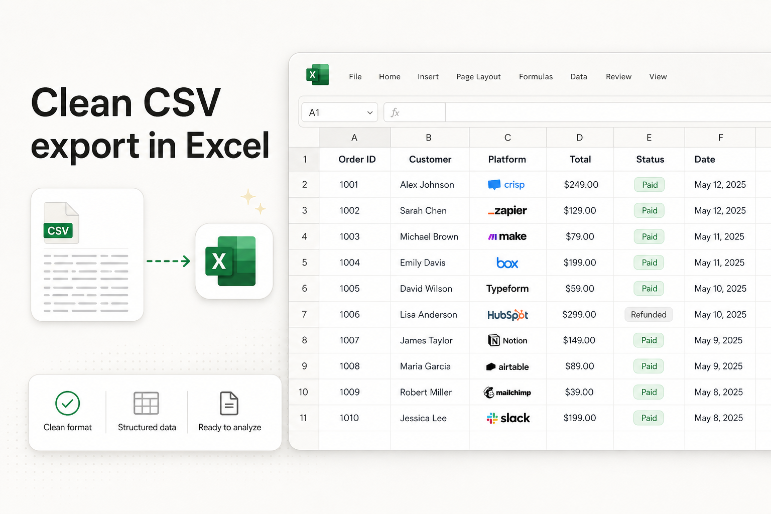Viewport: 771px width, 514px height.
Task: Select the Sarah Chen cell
Action: 430,211
